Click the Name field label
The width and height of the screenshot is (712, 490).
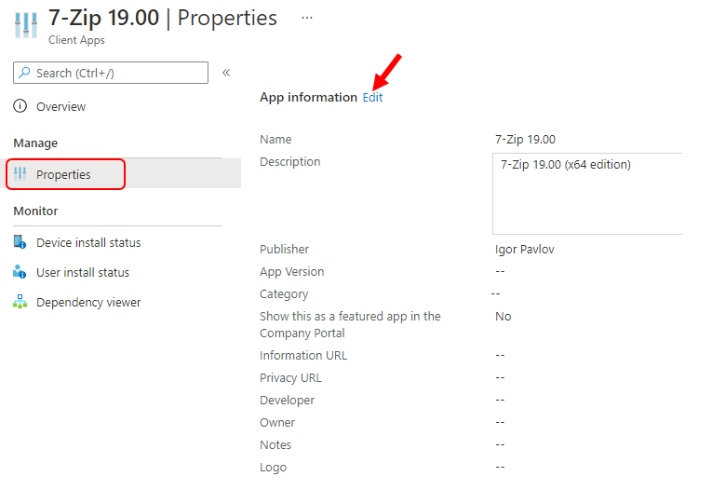point(275,140)
